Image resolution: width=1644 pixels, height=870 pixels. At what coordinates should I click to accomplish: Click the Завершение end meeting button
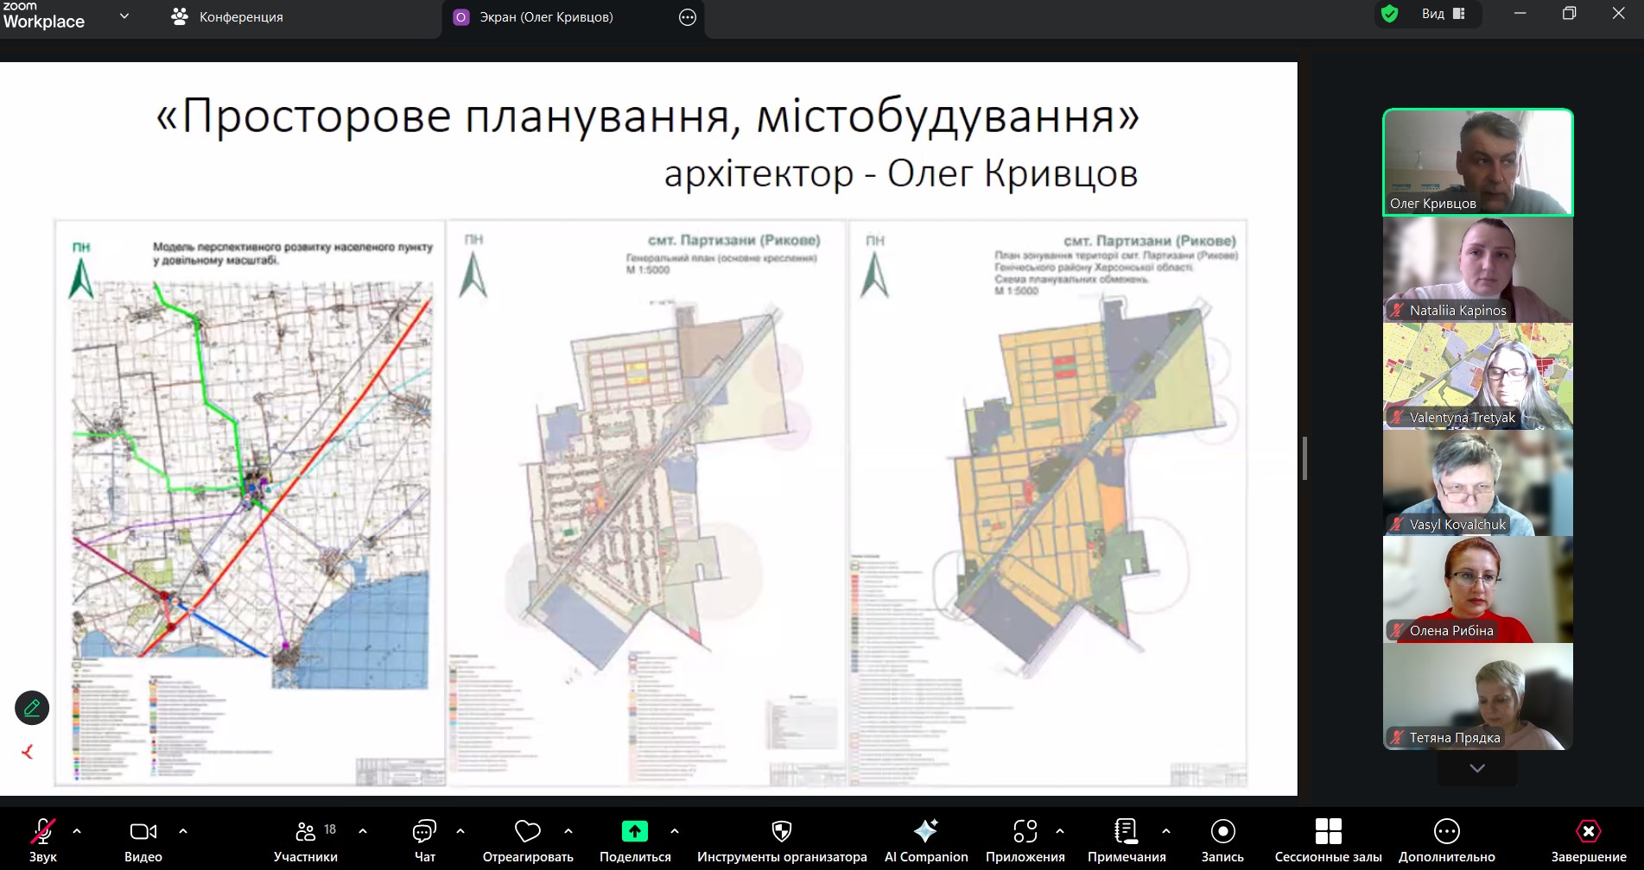tap(1588, 840)
